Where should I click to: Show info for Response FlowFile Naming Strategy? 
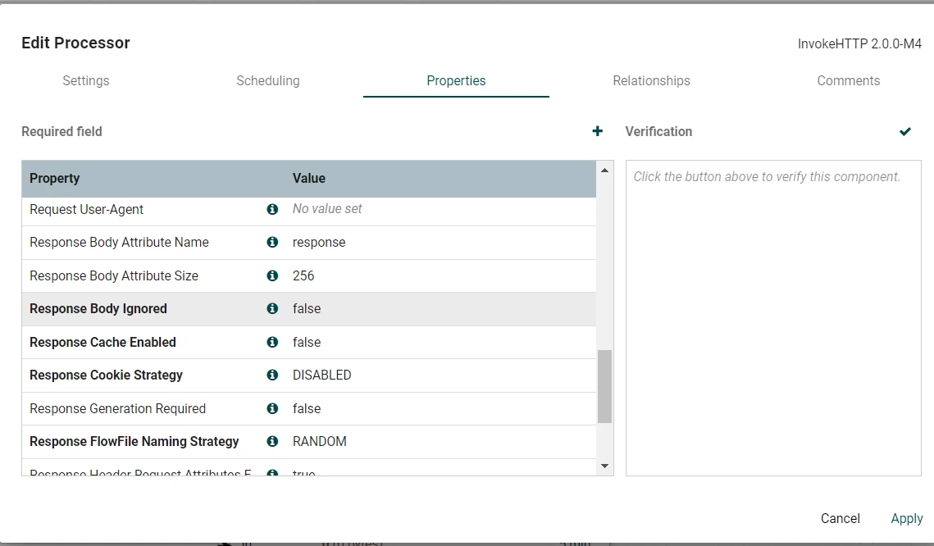tap(272, 441)
